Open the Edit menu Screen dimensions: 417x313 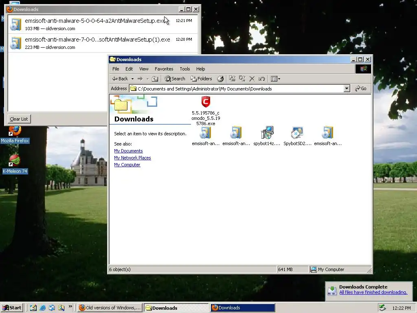click(129, 69)
